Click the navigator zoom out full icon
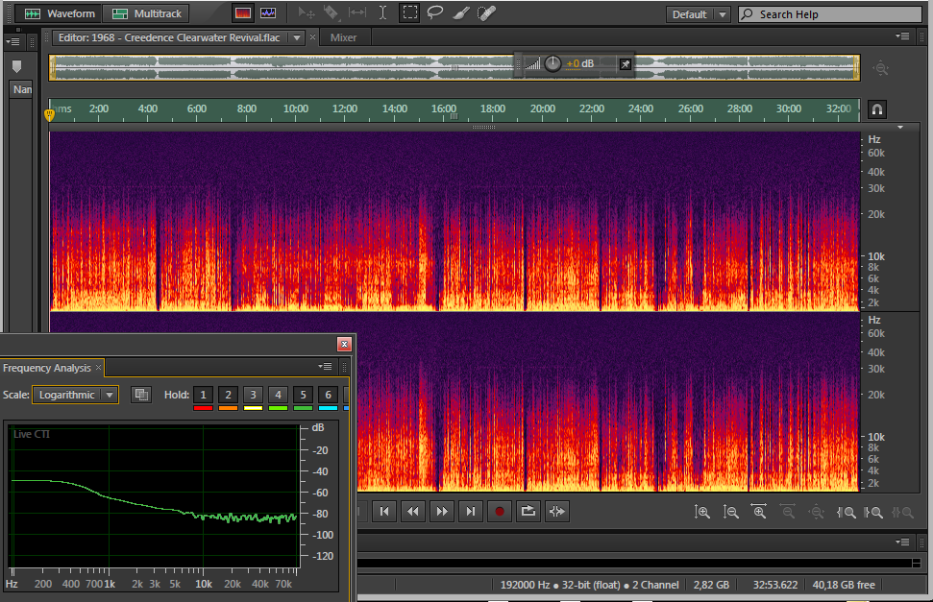Viewport: 933px width, 602px height. [881, 68]
